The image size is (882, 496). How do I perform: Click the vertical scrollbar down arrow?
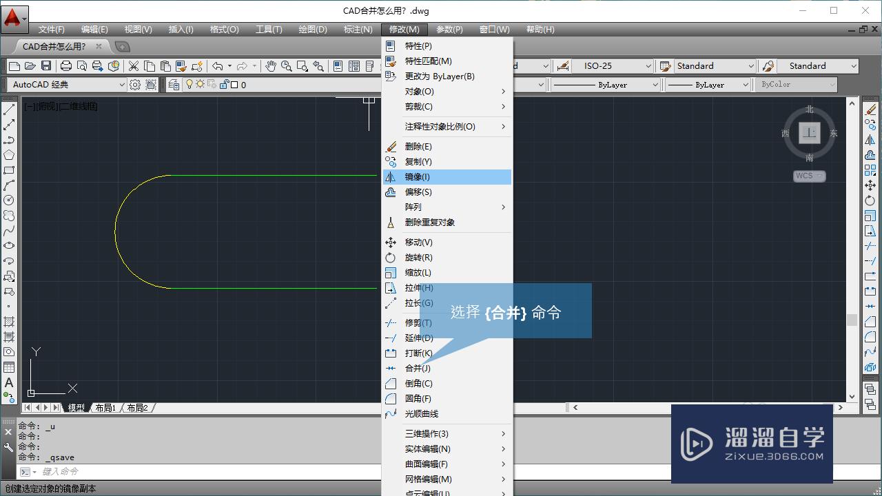pos(852,397)
